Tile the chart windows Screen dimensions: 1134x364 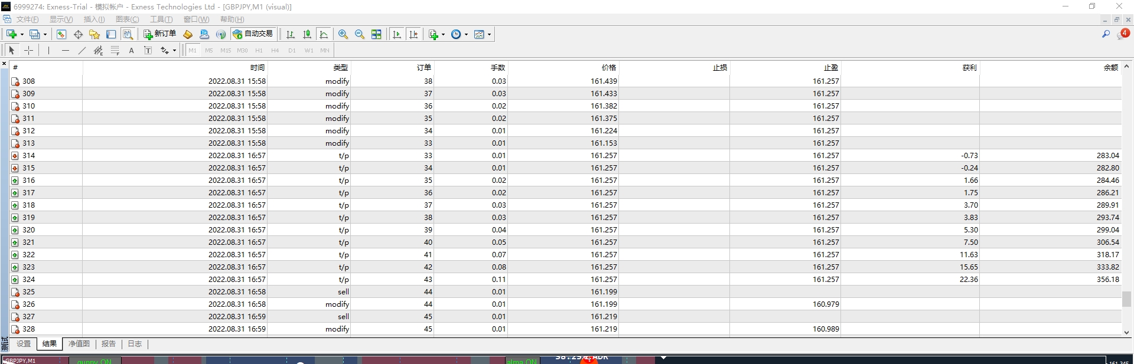[376, 34]
